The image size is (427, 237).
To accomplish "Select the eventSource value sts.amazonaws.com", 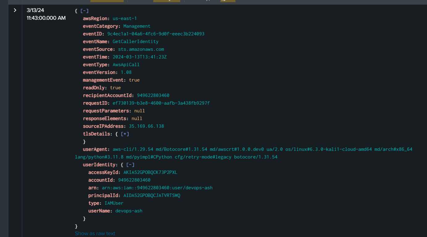I will coord(141,49).
